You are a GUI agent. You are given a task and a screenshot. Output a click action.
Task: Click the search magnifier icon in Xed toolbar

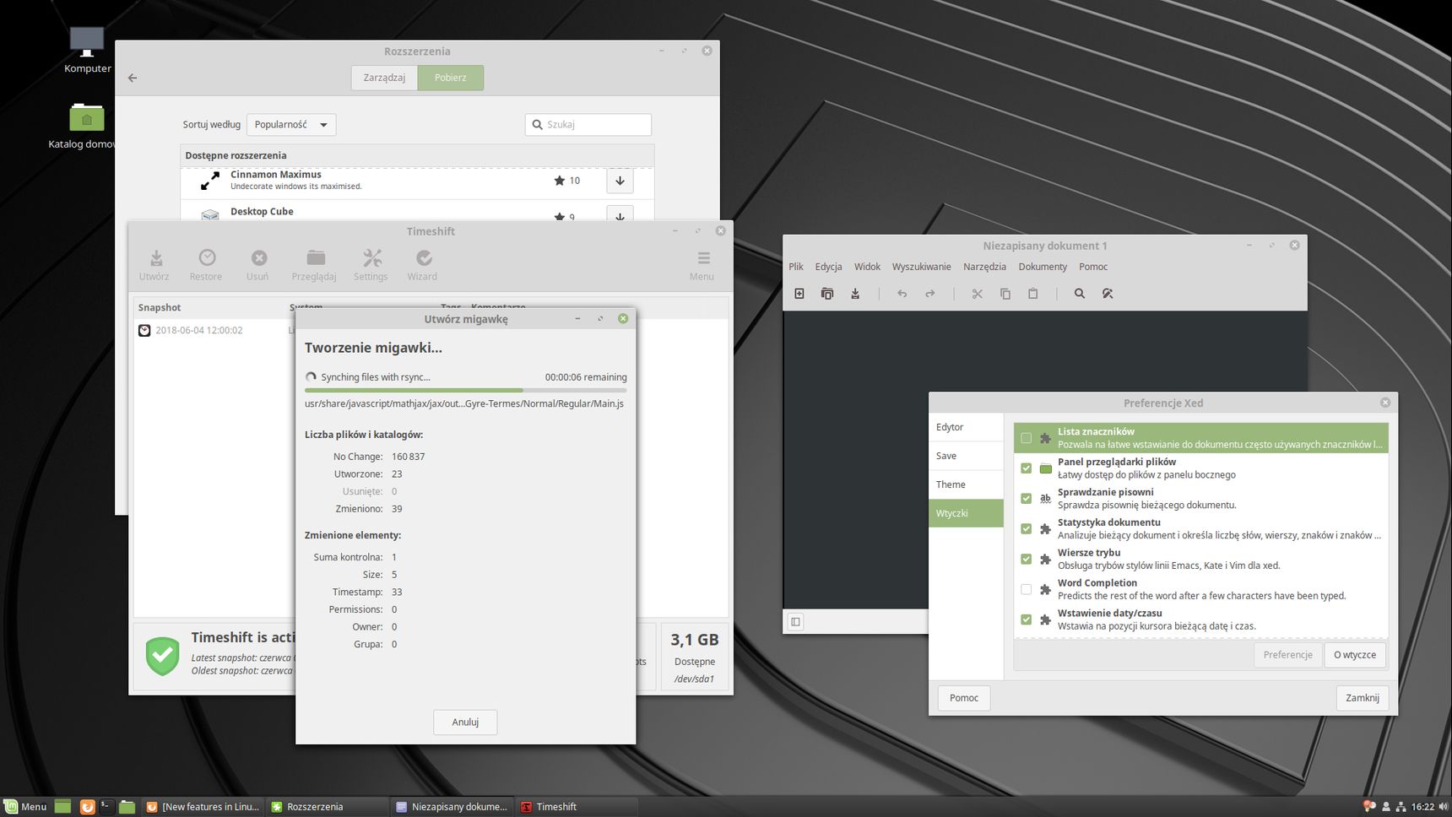(x=1080, y=294)
